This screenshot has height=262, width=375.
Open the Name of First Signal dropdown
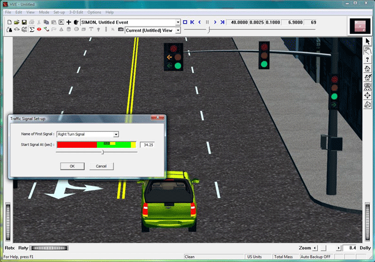pyautogui.click(x=115, y=134)
